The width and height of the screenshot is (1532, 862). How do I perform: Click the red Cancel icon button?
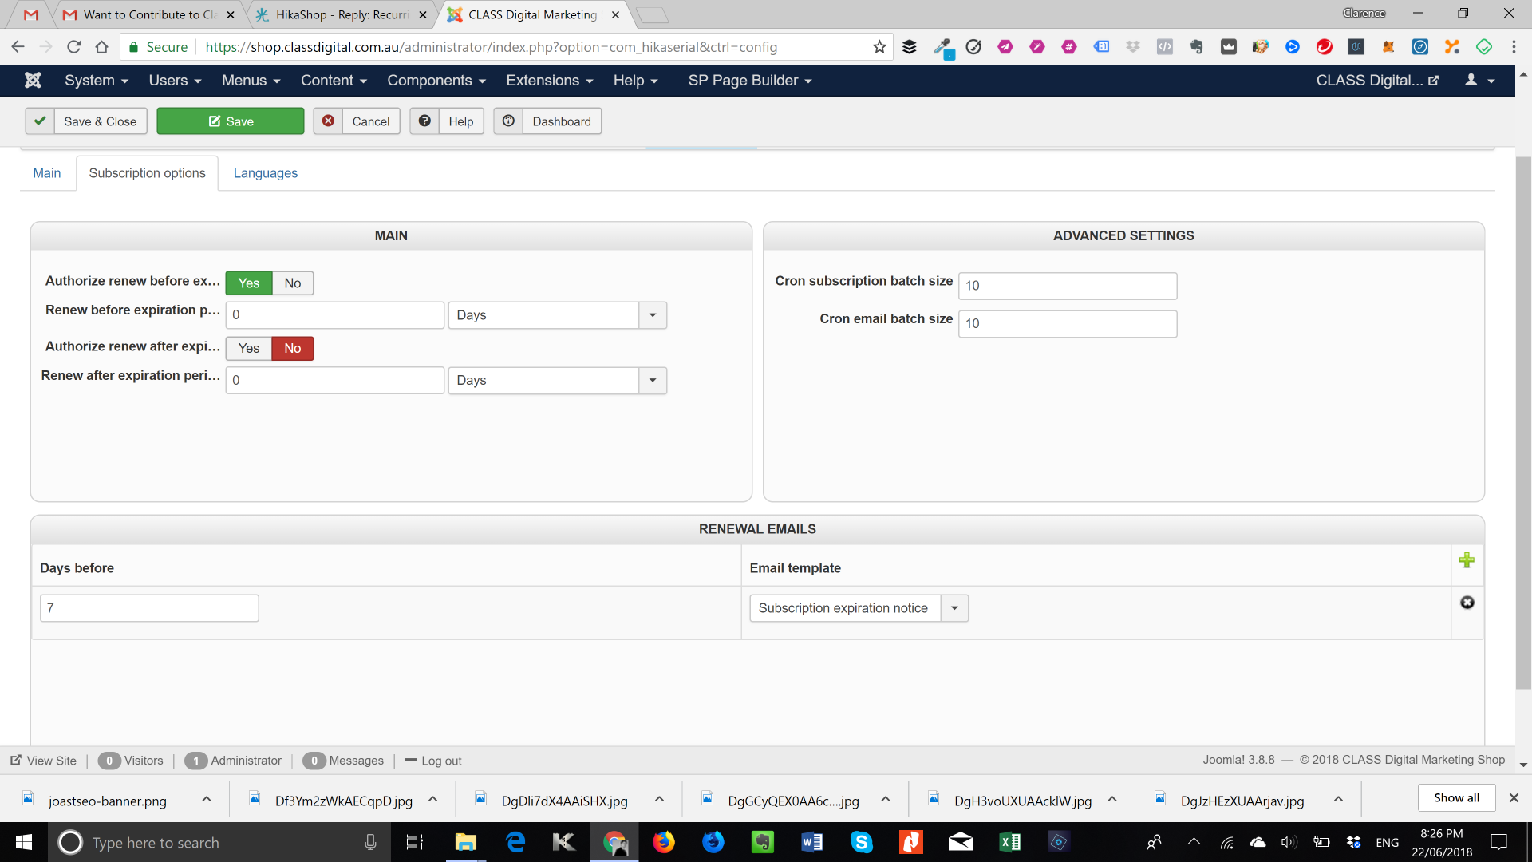[x=328, y=121]
